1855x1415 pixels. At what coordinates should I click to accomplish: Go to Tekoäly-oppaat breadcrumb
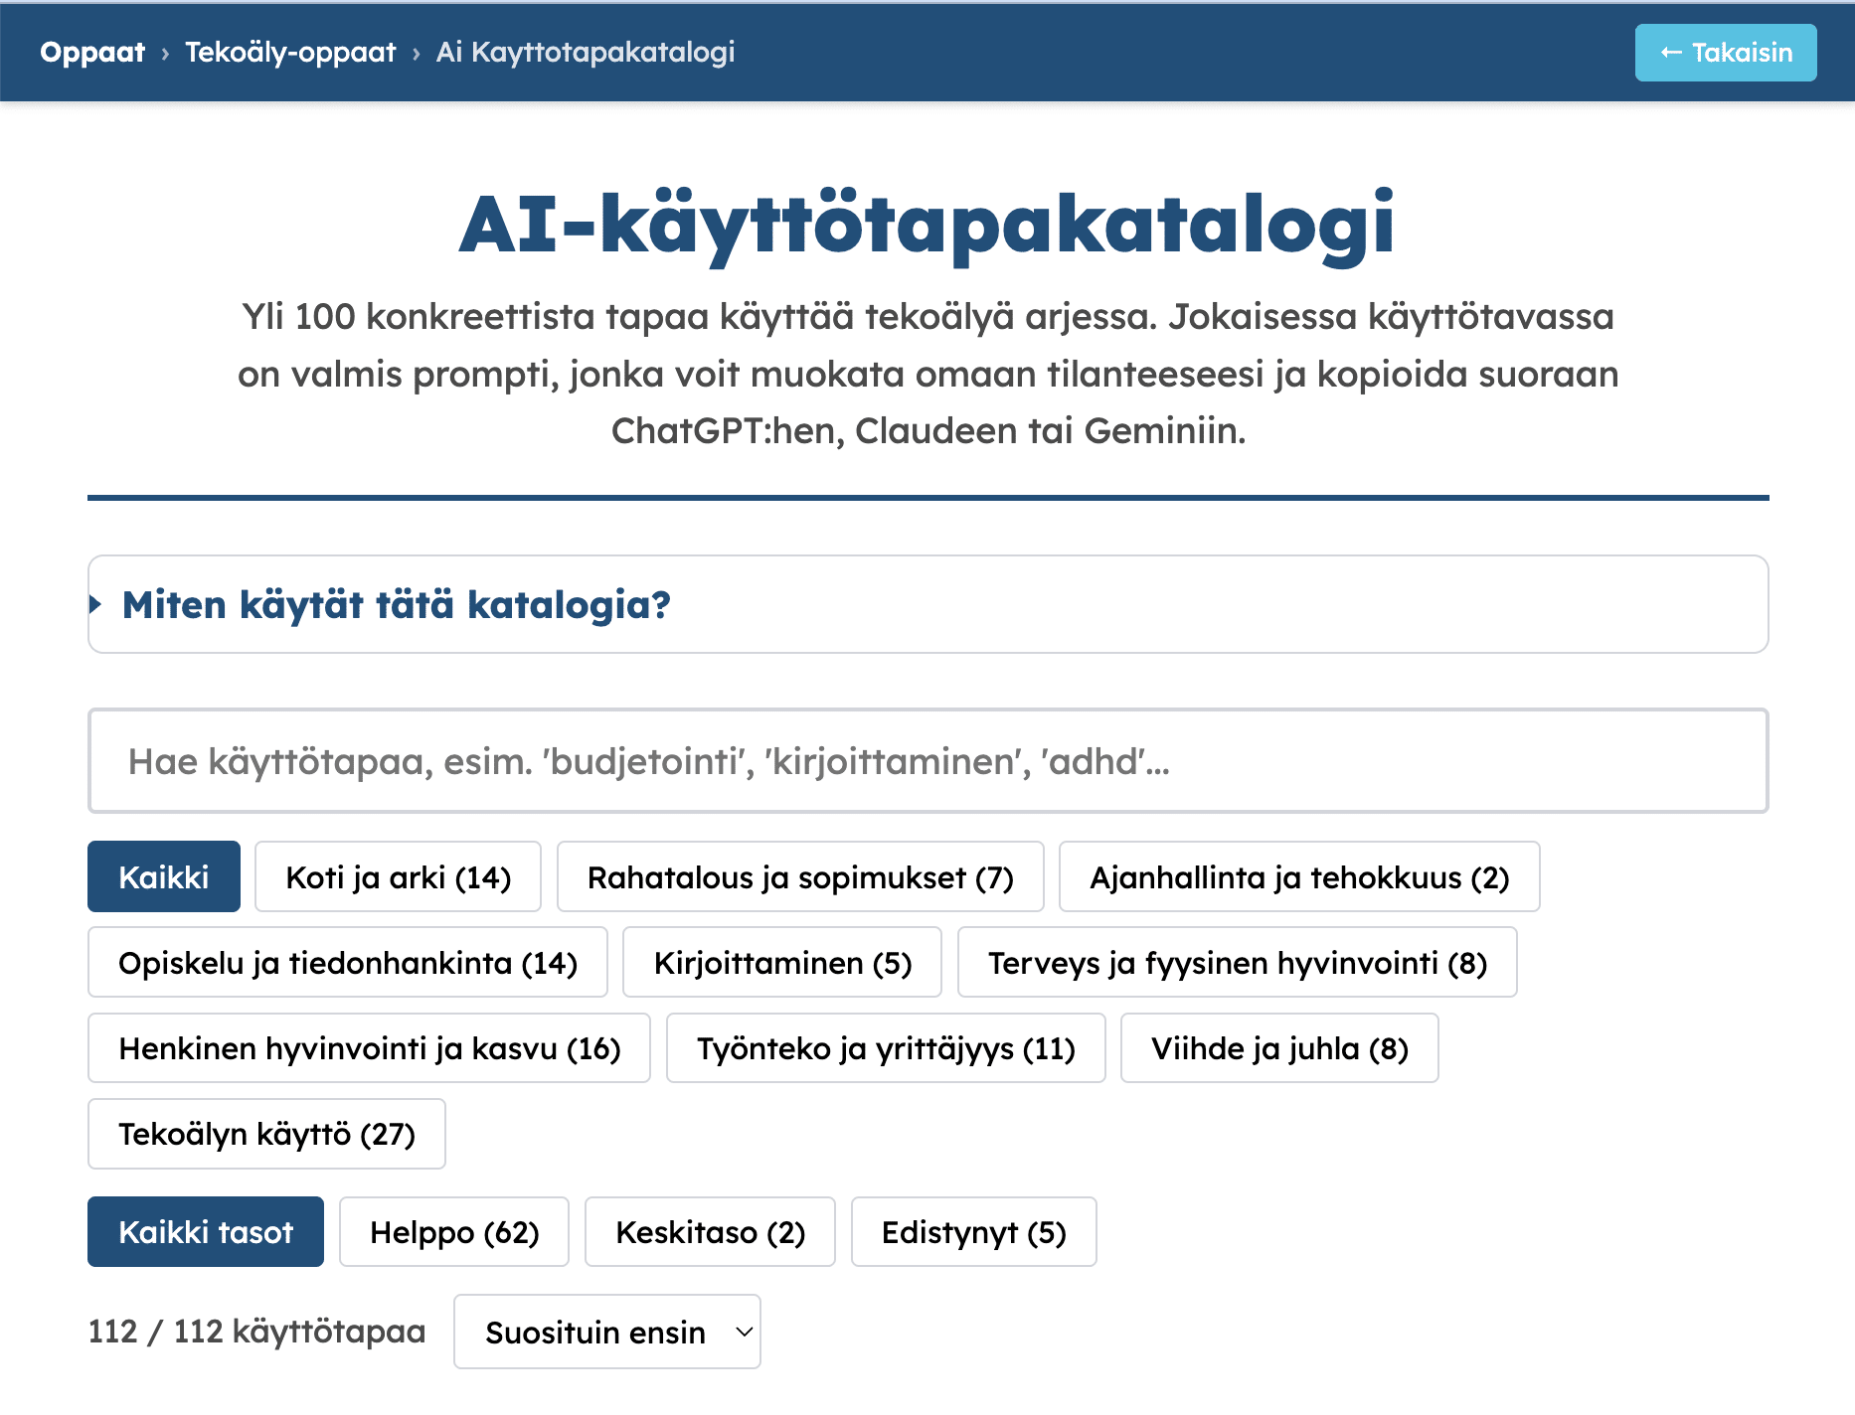point(290,53)
